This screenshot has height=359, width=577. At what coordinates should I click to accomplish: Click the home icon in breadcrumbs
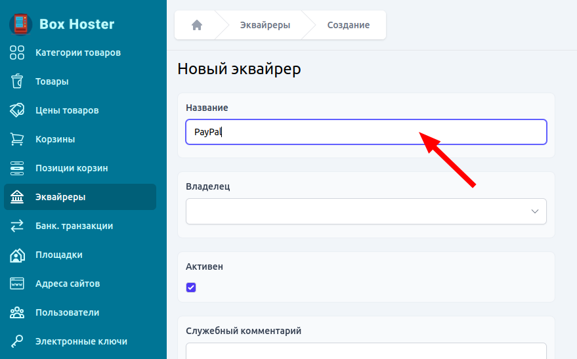[x=196, y=25]
